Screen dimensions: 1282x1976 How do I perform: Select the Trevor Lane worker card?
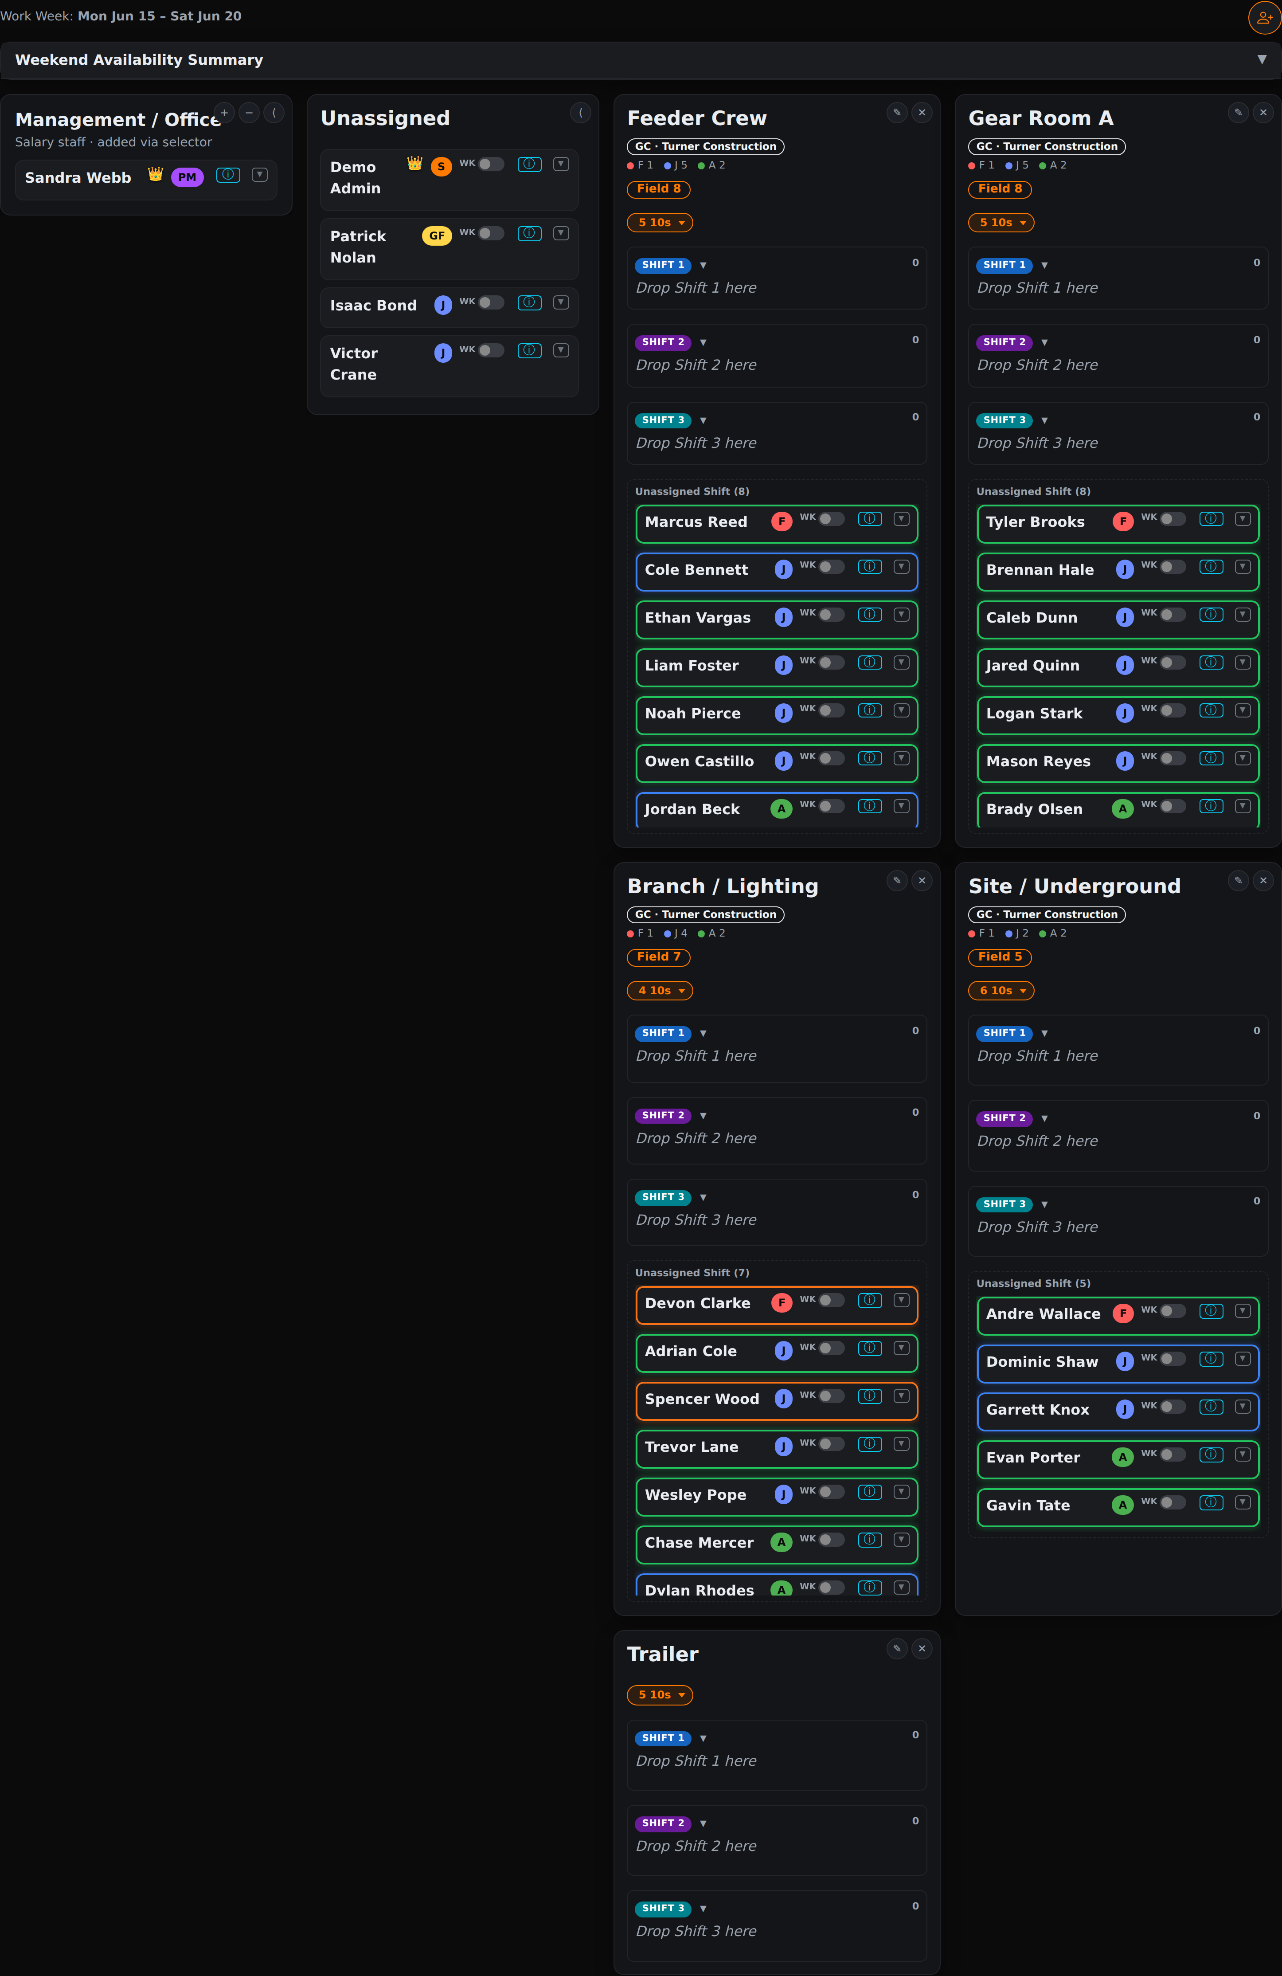(777, 1448)
